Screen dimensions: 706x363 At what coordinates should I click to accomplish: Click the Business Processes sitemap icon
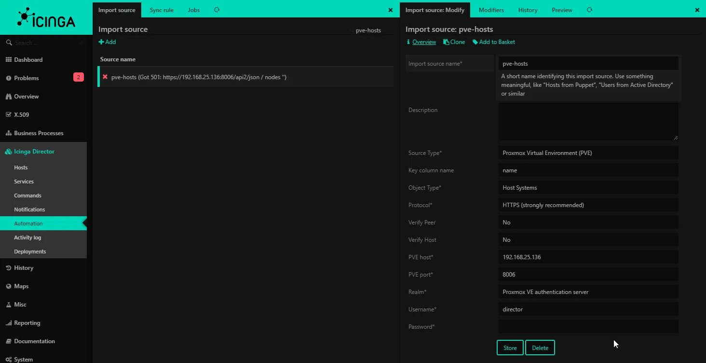point(9,133)
